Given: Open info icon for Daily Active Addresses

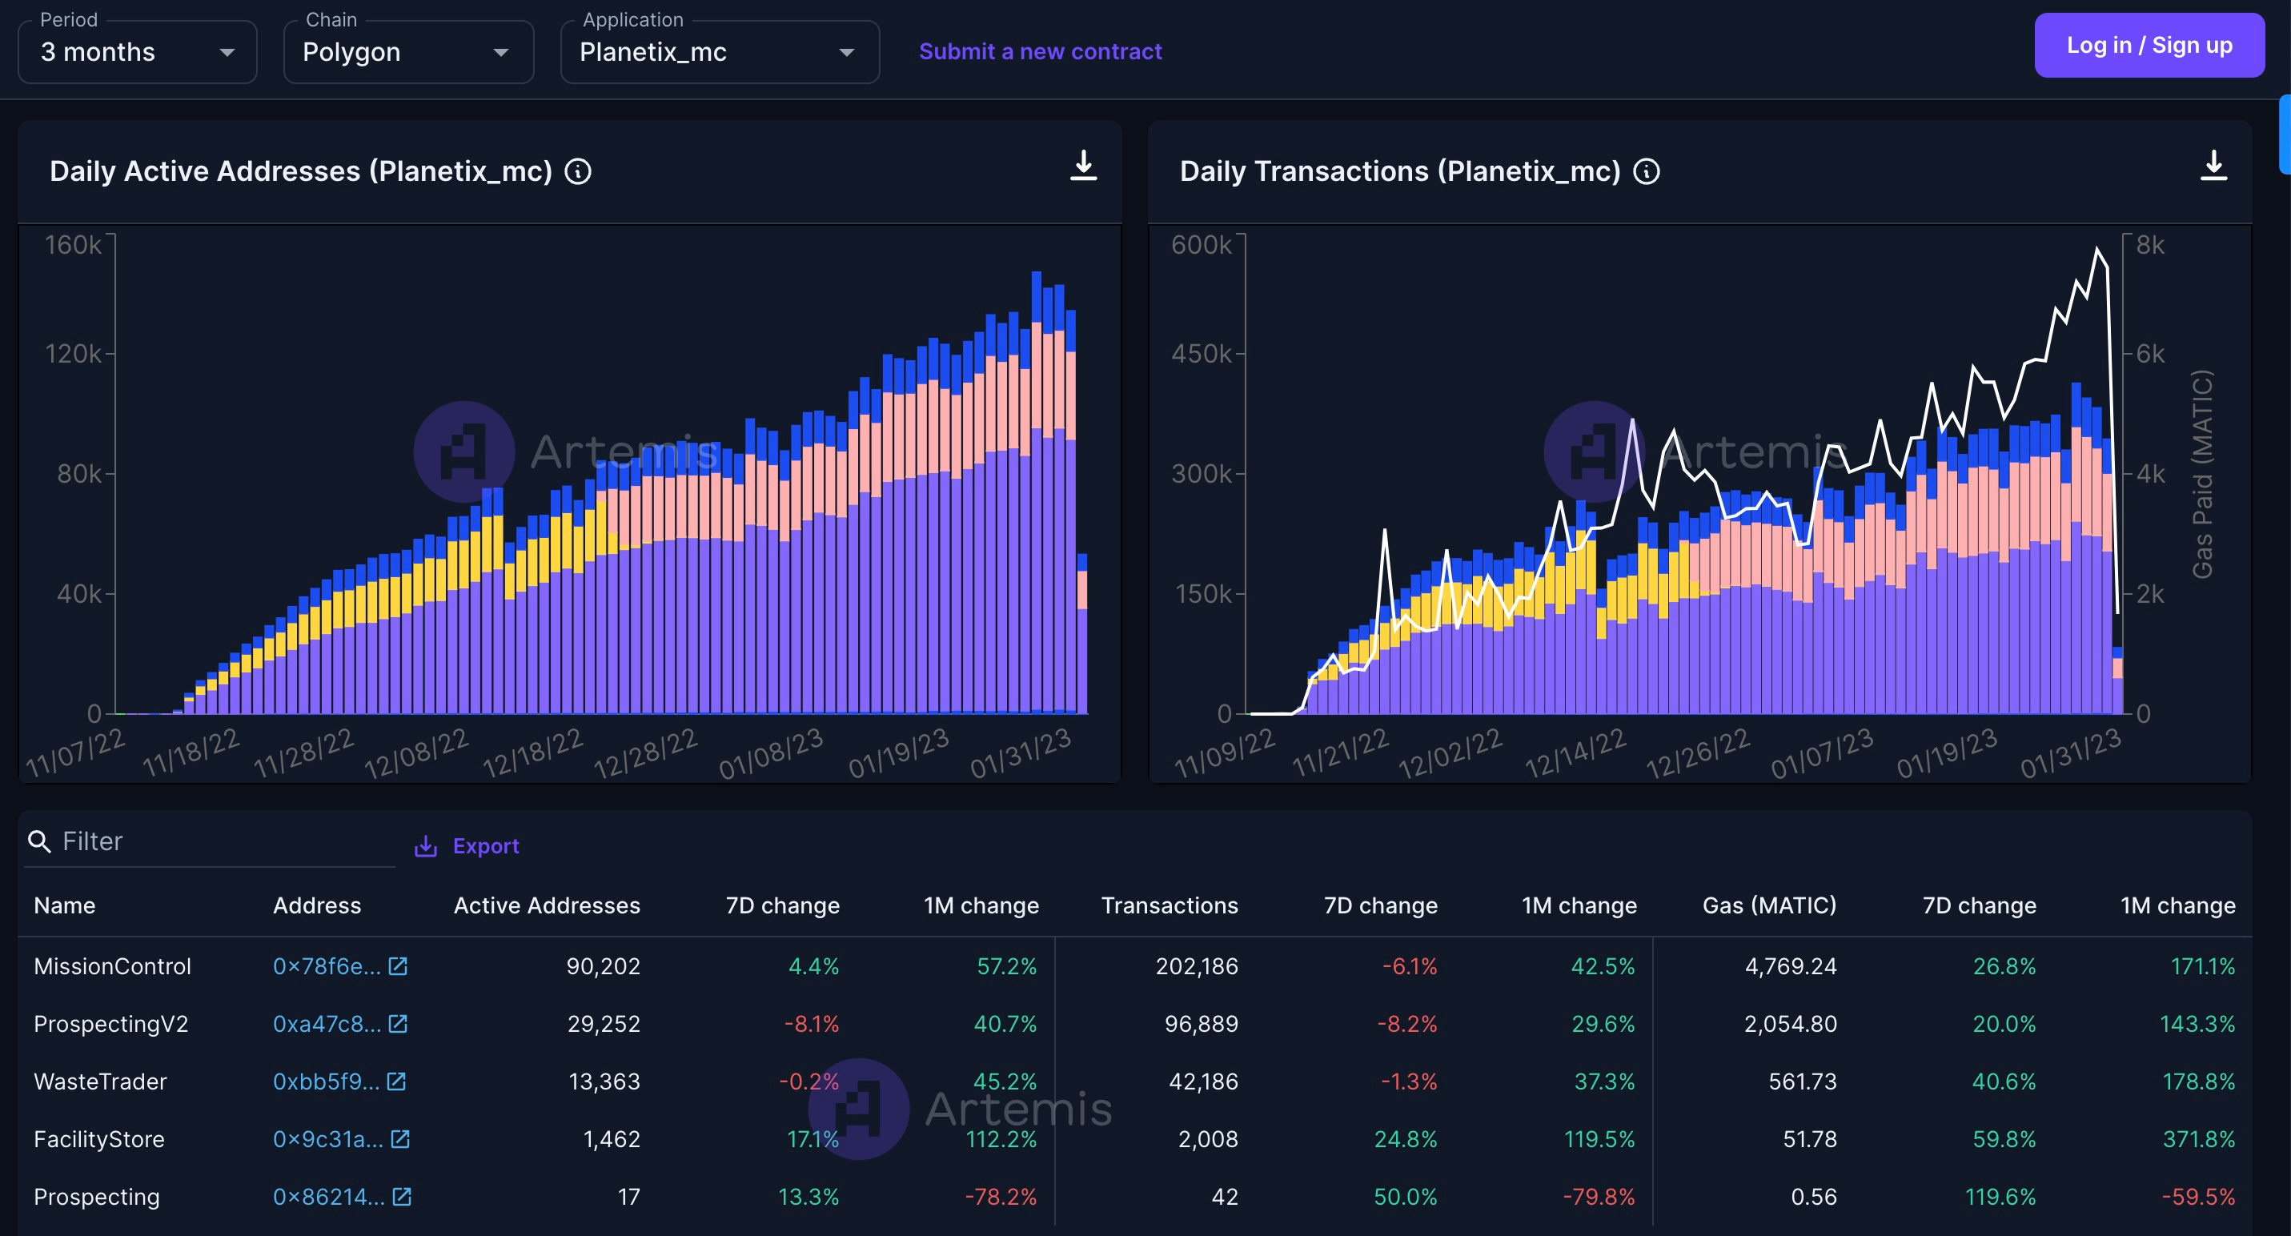Looking at the screenshot, I should [578, 171].
